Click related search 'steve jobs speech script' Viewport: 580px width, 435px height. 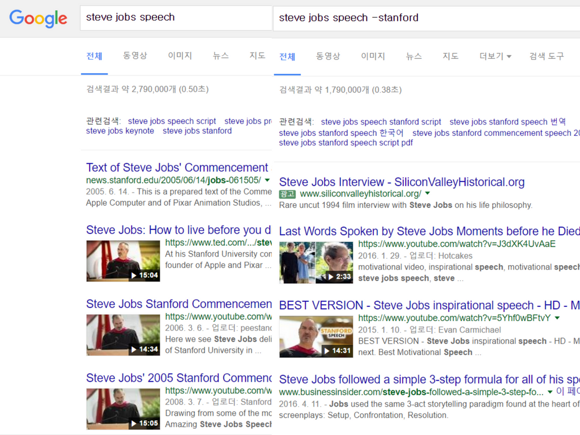pos(172,121)
